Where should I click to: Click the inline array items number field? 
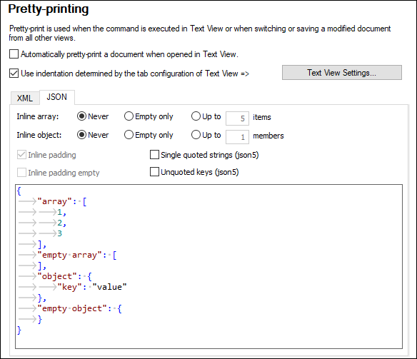click(x=237, y=118)
